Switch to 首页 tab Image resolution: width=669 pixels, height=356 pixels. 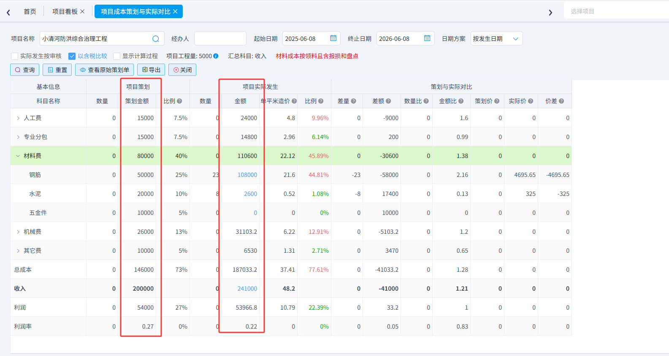[x=30, y=11]
